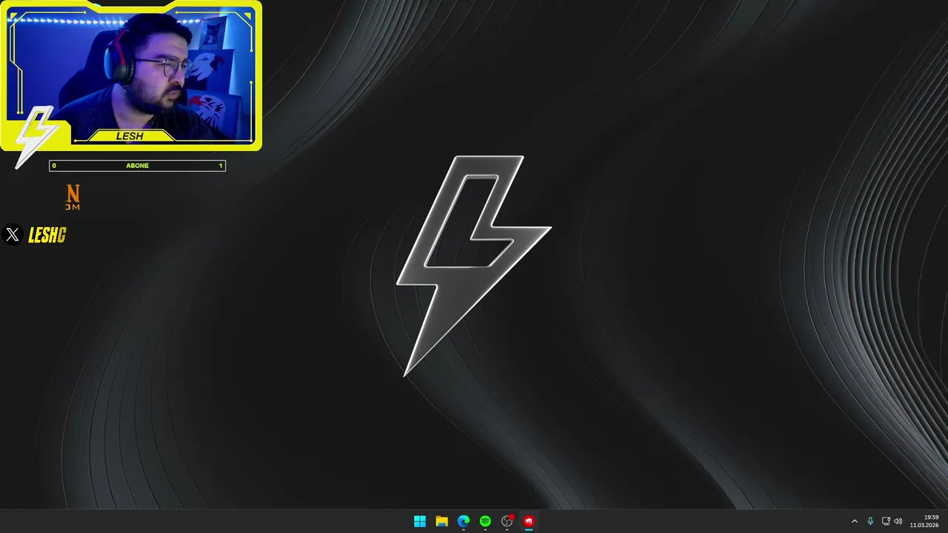Click the ABONE goal bar
The image size is (948, 533).
pos(137,166)
